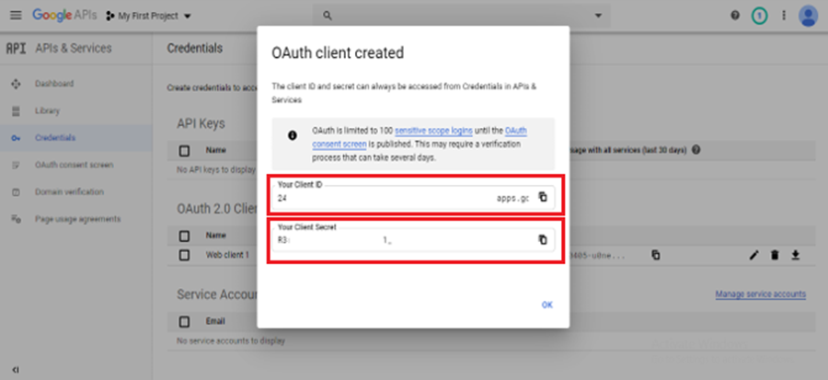Open the notifications badge icon
The image size is (828, 380).
tap(759, 16)
